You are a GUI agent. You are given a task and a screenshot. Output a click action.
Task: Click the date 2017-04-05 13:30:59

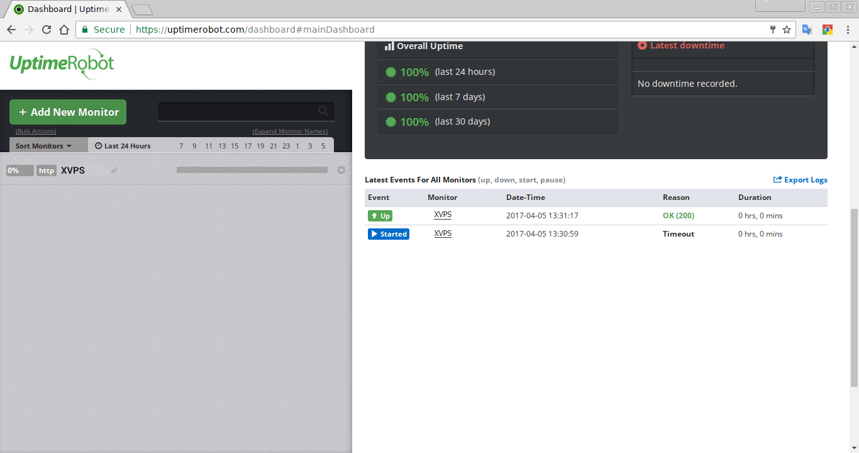542,234
